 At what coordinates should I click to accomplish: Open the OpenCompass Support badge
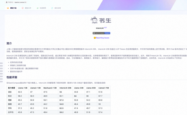click(x=101, y=33)
